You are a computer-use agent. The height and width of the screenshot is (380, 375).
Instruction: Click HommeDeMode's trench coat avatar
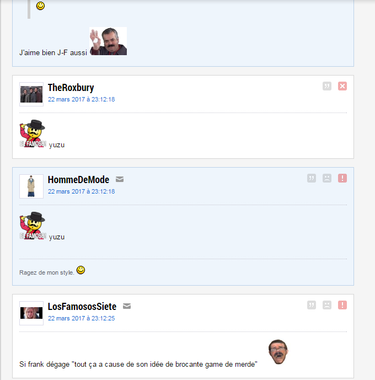coord(31,186)
